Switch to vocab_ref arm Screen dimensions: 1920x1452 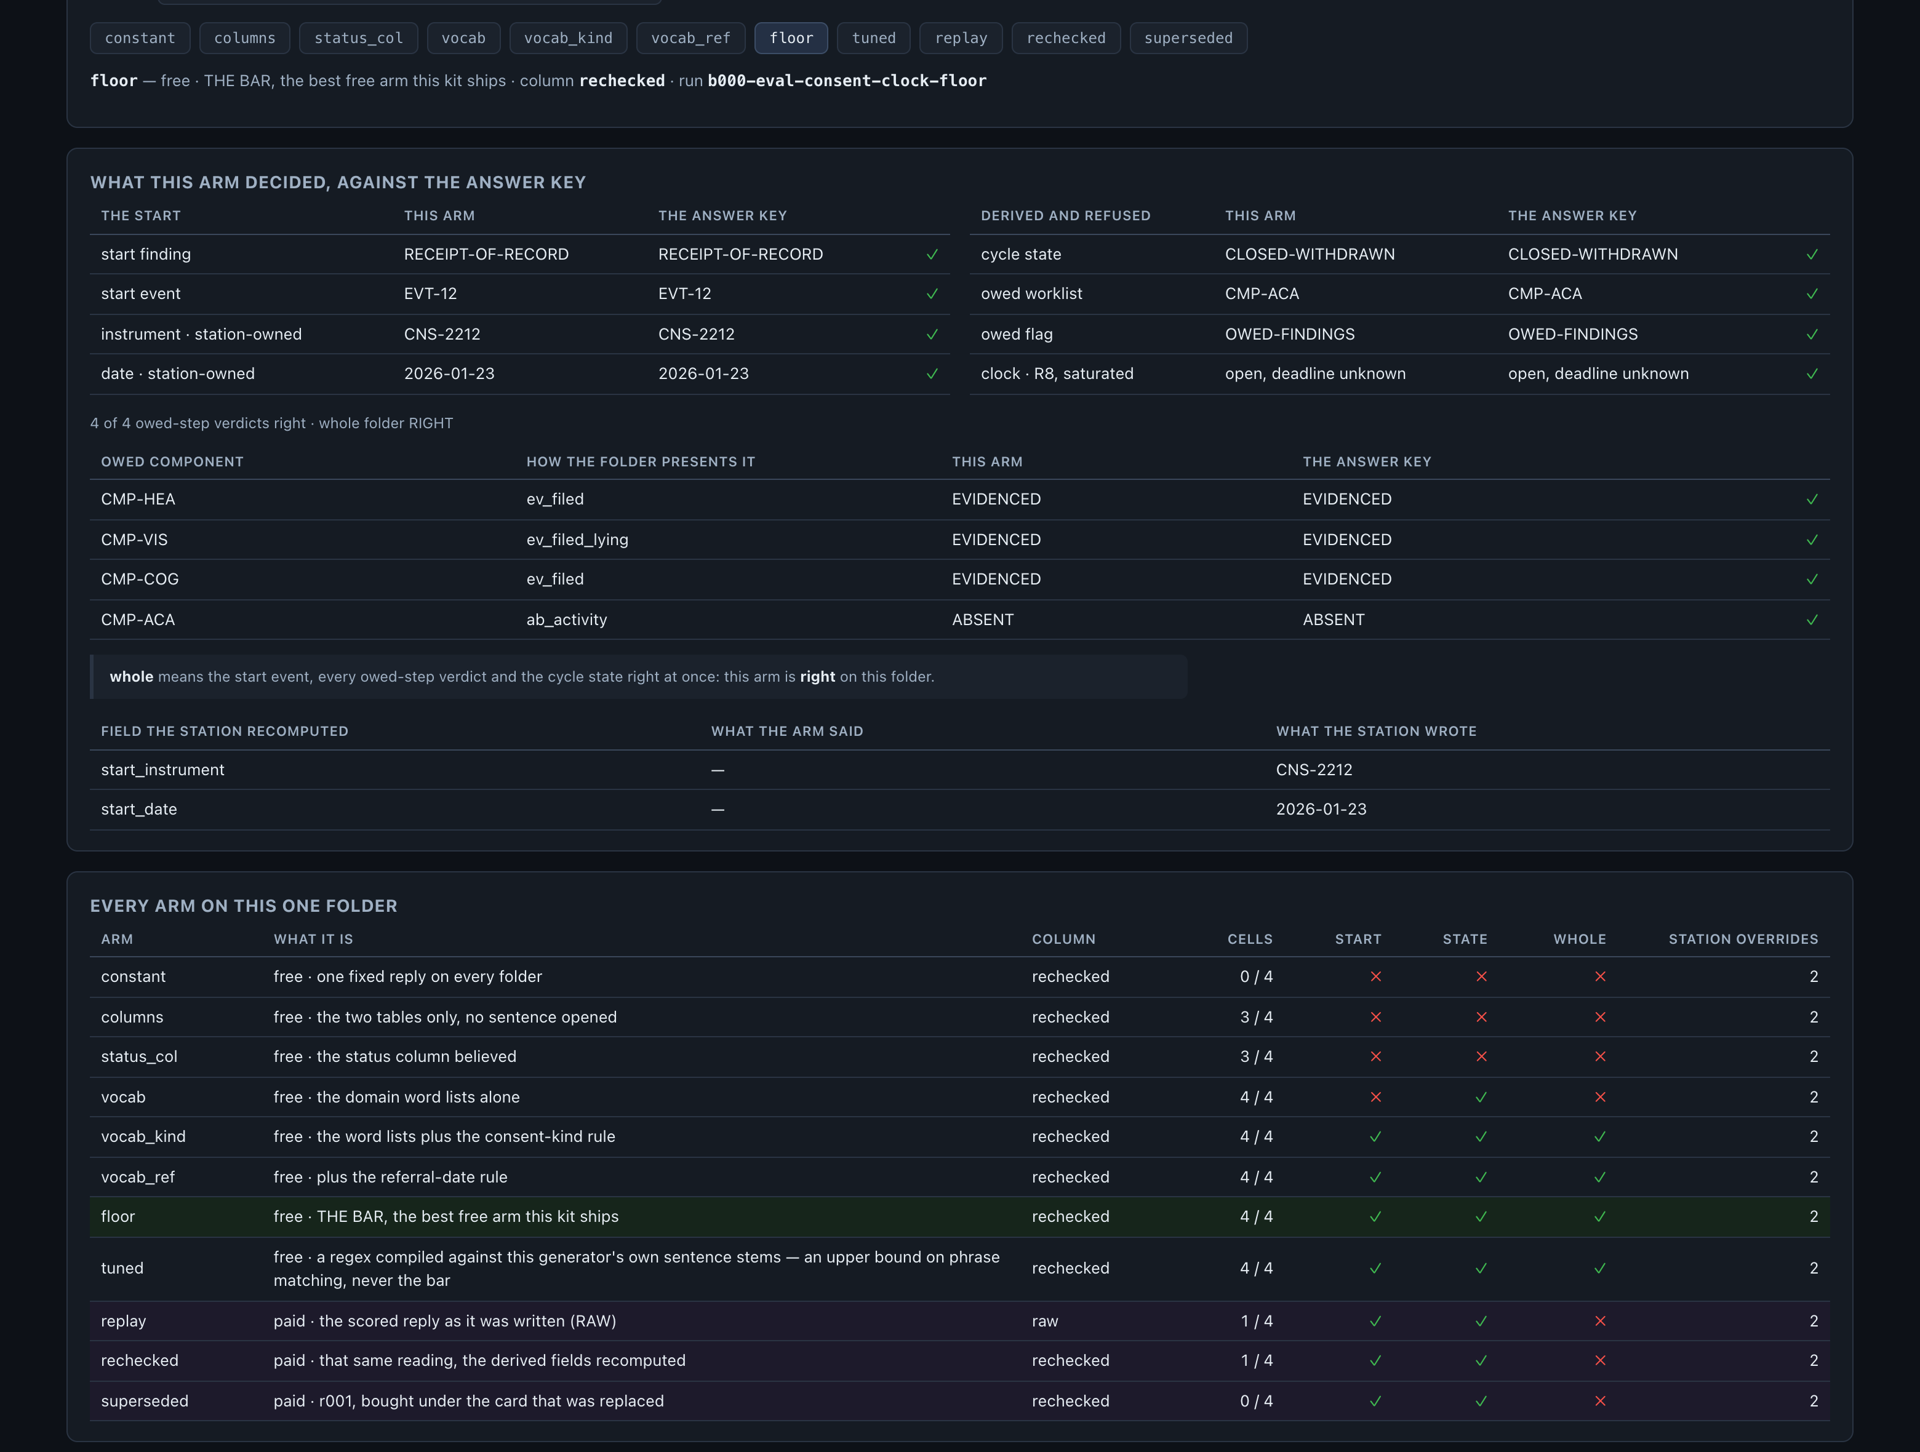[691, 38]
